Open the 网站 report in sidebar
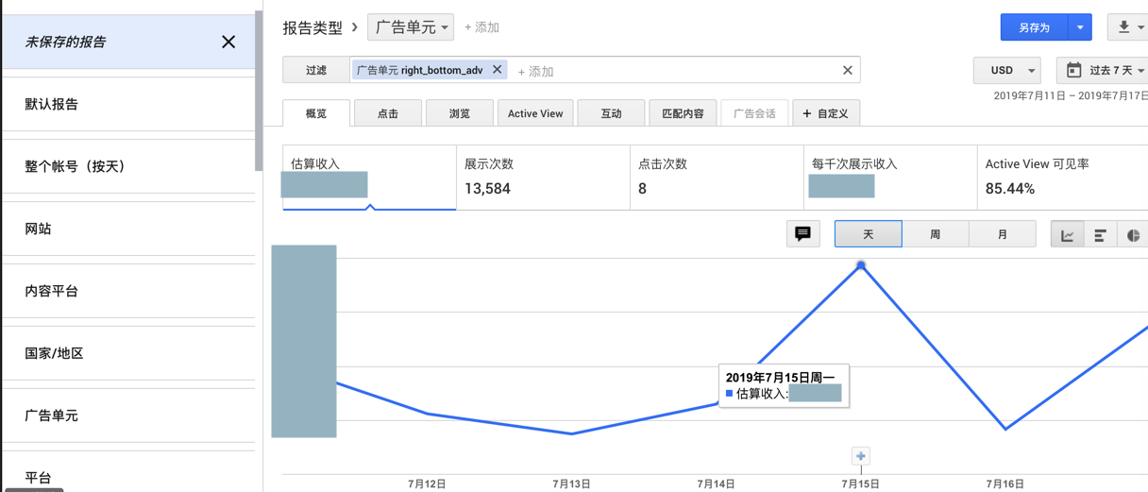The width and height of the screenshot is (1148, 492). click(128, 229)
